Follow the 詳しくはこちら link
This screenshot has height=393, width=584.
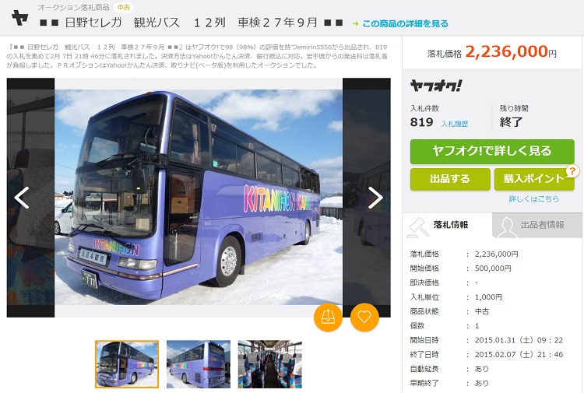533,198
